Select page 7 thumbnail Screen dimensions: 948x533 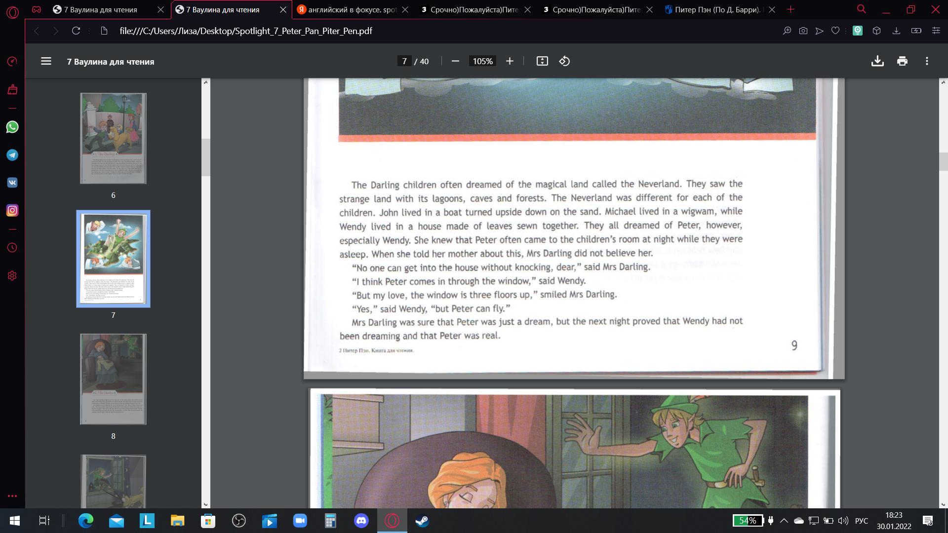pos(113,259)
